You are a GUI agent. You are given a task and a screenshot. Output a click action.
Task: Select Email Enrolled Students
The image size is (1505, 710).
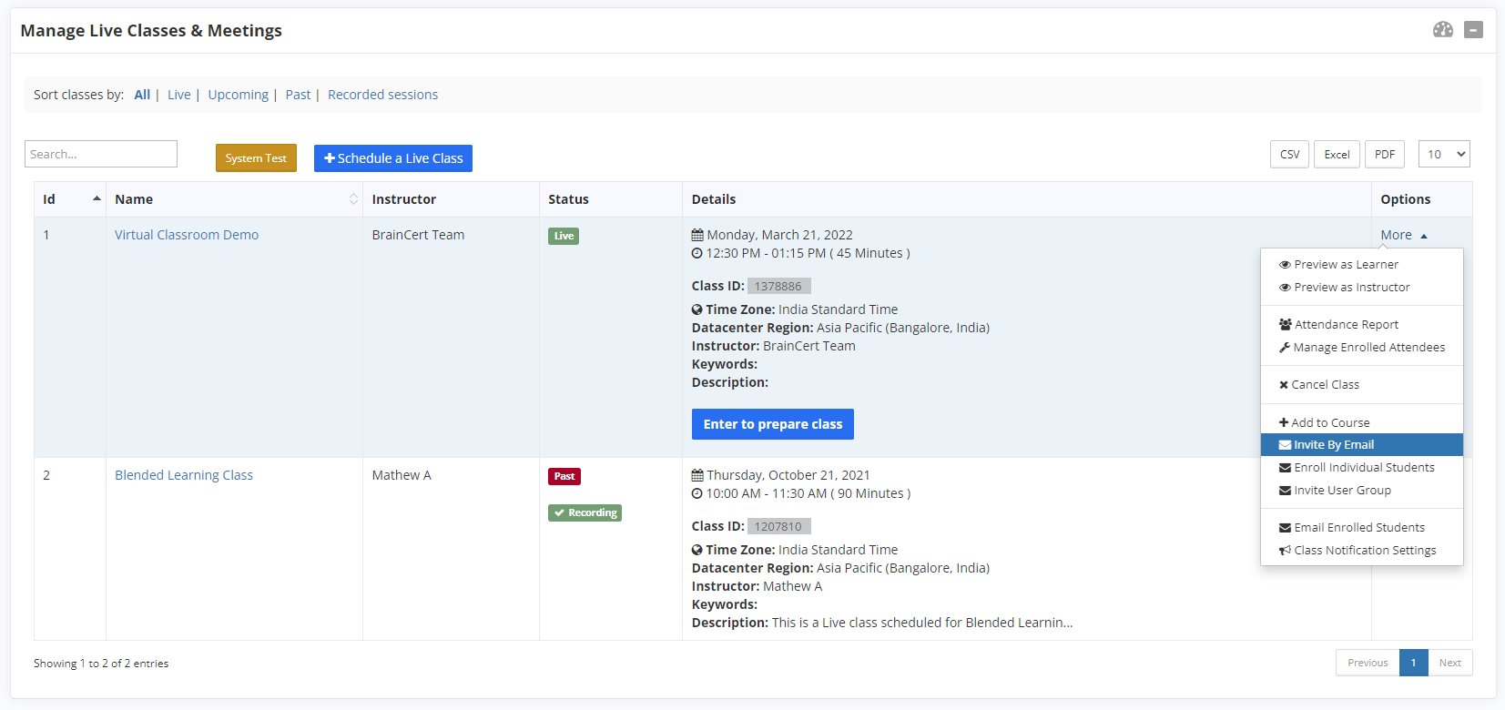(1362, 528)
